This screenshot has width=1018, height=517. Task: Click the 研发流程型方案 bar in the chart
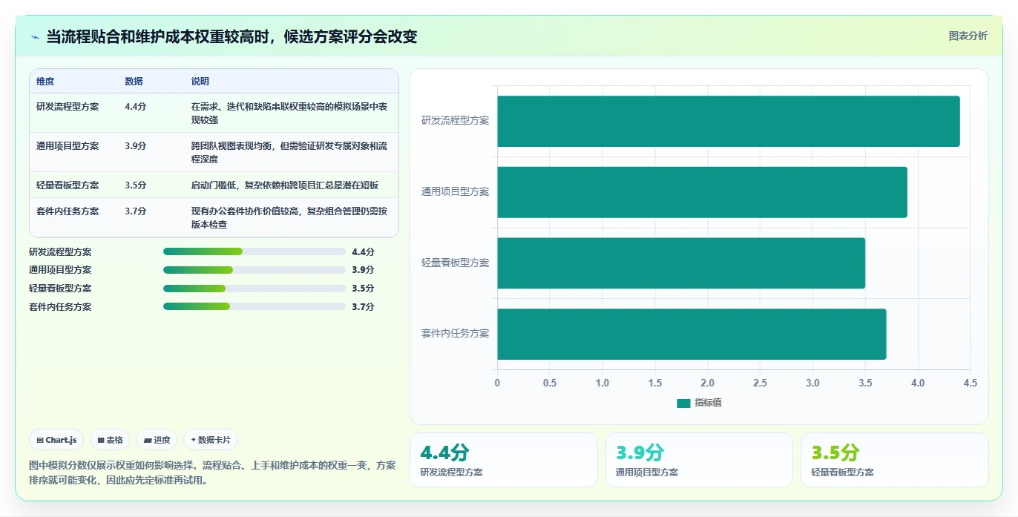click(x=729, y=121)
